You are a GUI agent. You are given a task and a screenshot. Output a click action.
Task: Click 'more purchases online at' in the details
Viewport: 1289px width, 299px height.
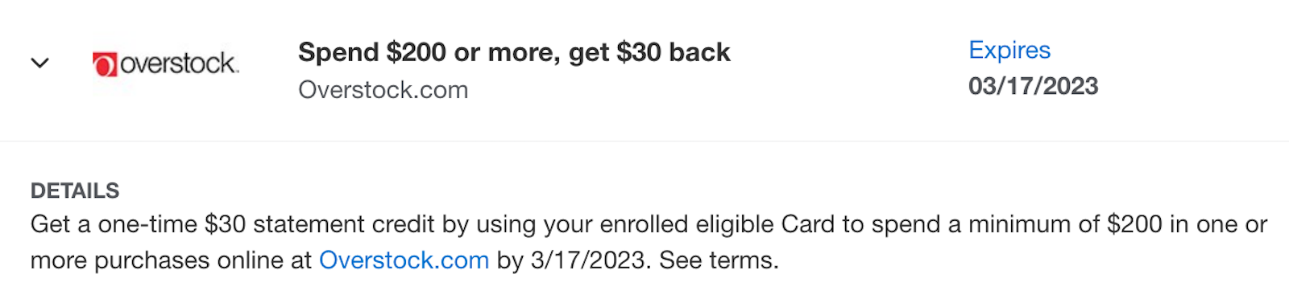[x=171, y=260]
